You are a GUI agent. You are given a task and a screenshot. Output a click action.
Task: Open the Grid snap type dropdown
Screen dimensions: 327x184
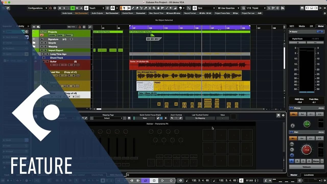(x=206, y=8)
